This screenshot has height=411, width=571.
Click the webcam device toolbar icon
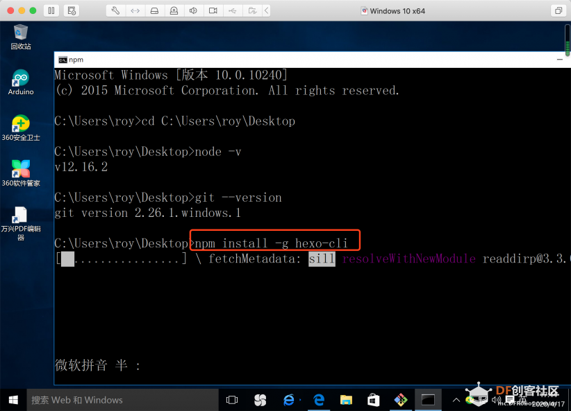[x=174, y=10]
